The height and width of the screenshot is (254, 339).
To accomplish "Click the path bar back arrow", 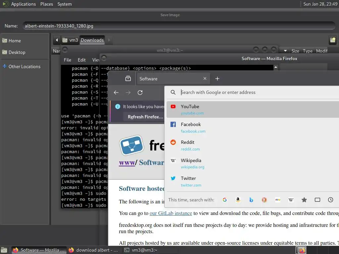I will pyautogui.click(x=57, y=40).
